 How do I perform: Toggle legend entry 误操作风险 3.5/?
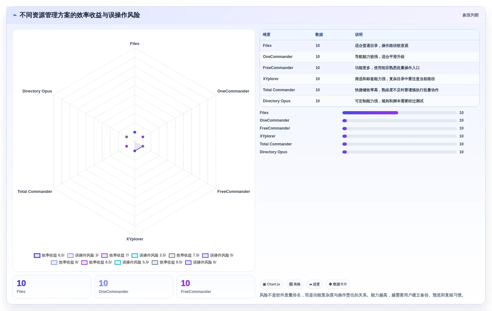(x=149, y=255)
